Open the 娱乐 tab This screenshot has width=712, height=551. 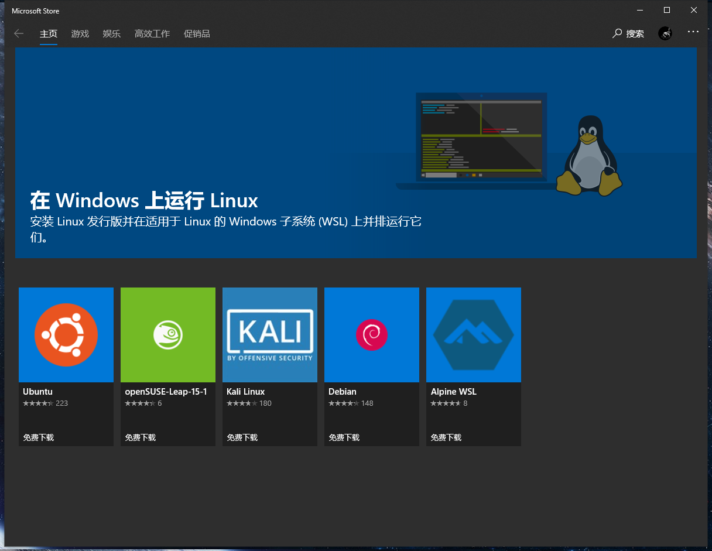pos(112,33)
